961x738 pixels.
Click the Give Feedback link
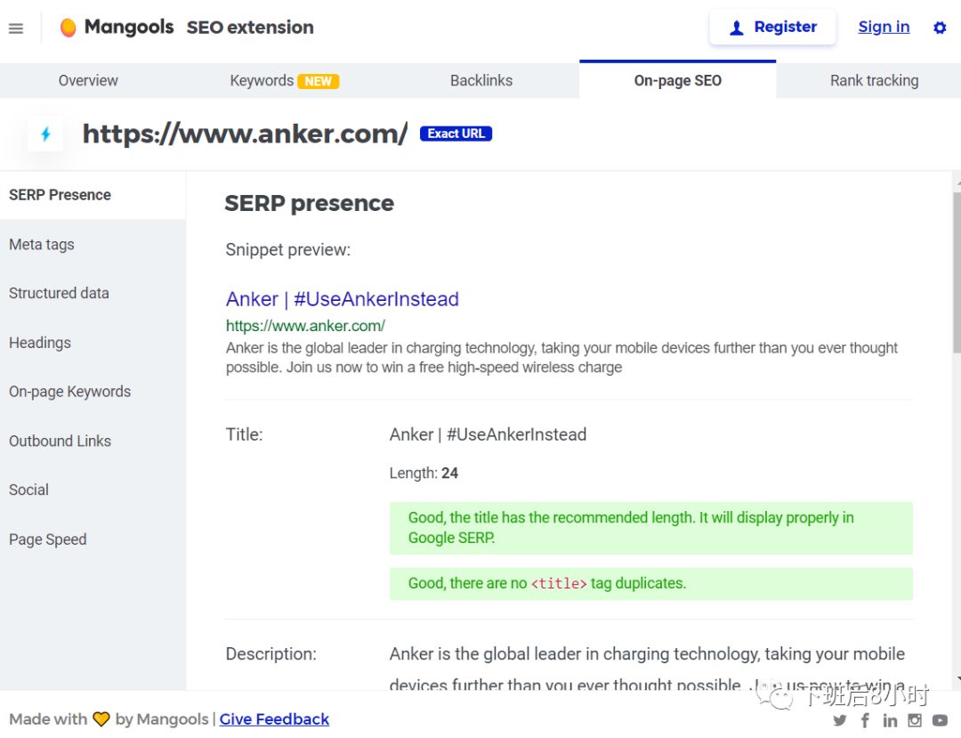[274, 719]
